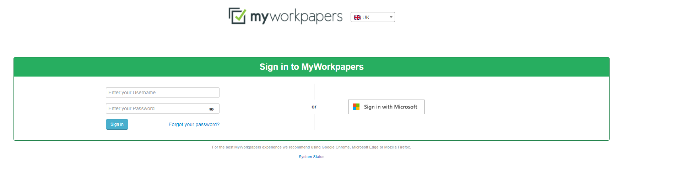Click the blue Sign in button

point(117,124)
